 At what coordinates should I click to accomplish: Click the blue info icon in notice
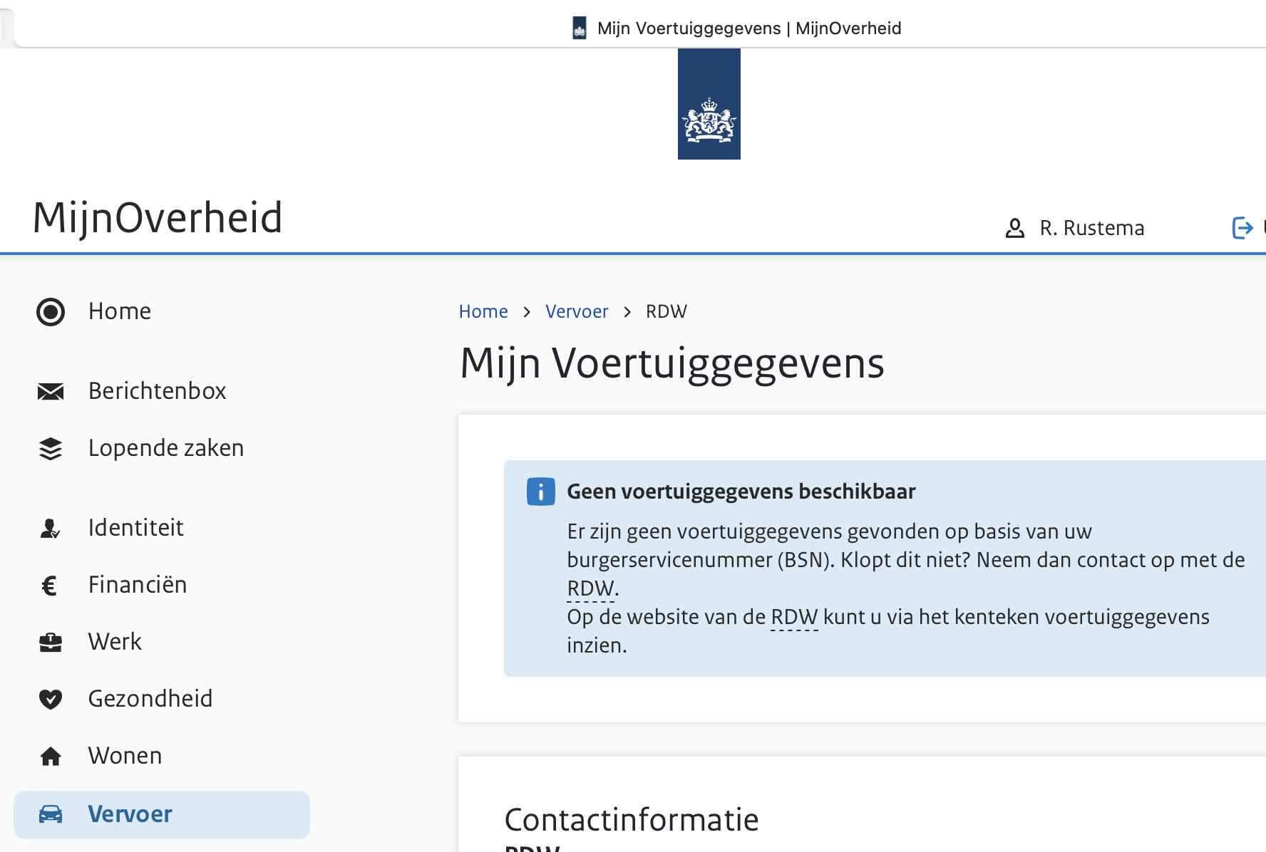click(540, 492)
